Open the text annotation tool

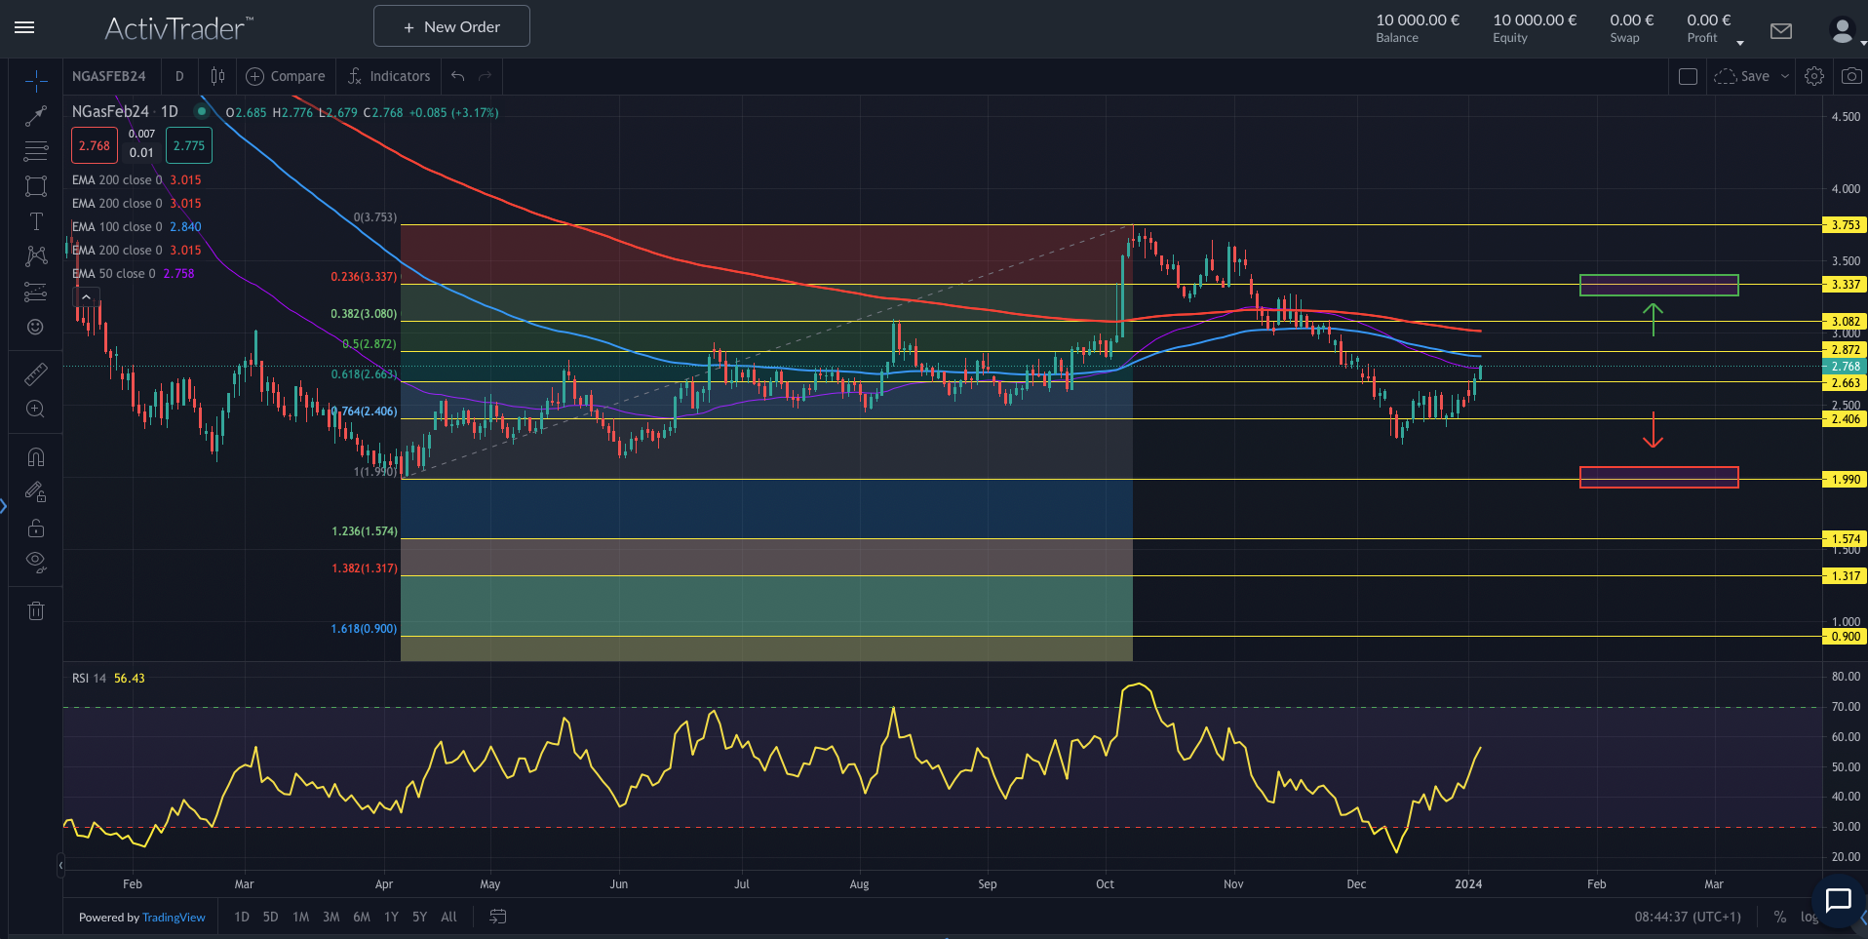pos(36,221)
